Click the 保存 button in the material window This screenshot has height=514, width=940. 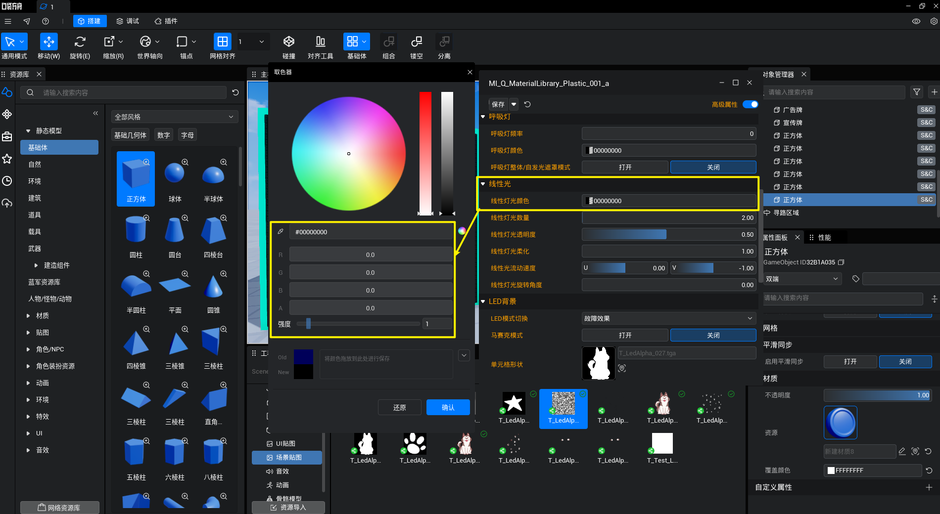tap(498, 104)
